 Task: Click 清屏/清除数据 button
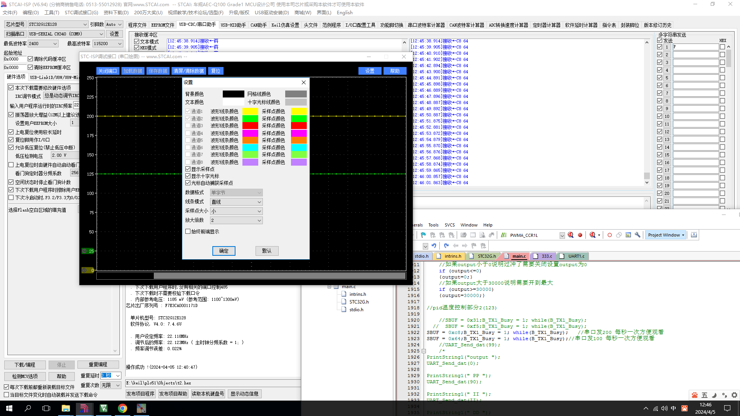pos(189,71)
